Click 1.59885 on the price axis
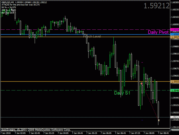The width and height of the screenshot is (179, 135). tap(175, 46)
